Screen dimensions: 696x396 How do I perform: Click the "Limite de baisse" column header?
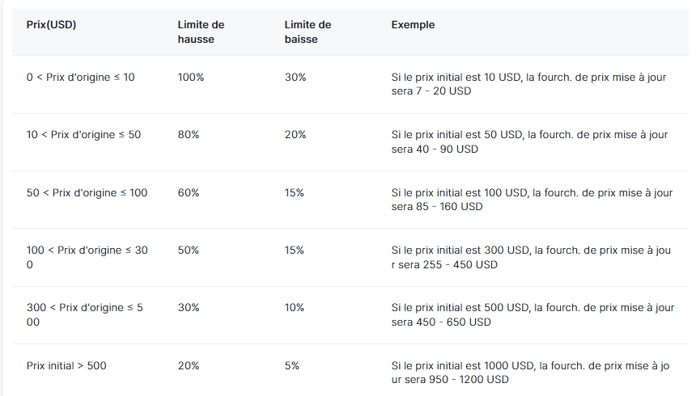click(x=307, y=32)
